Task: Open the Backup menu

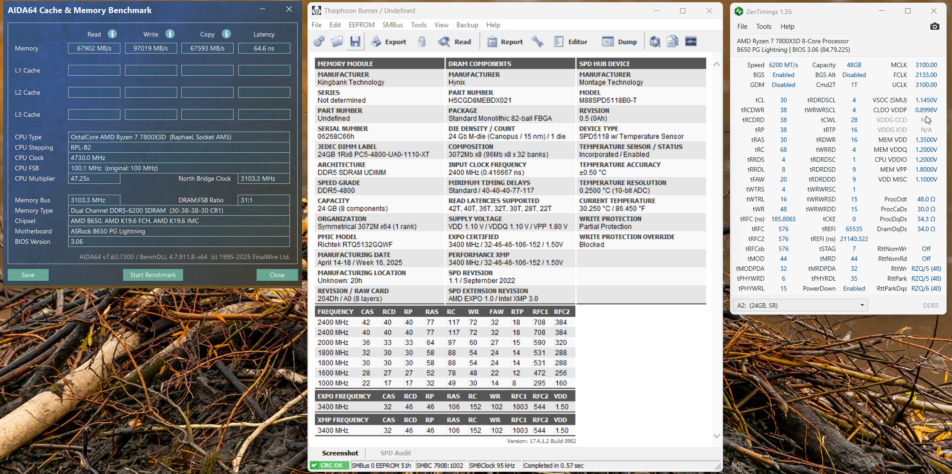Action: (467, 25)
